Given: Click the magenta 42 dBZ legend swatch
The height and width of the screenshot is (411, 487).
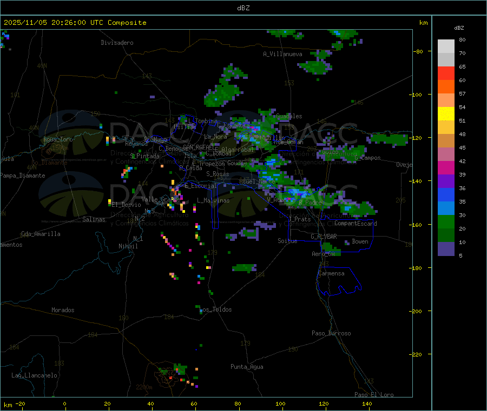Looking at the screenshot, I should tap(446, 167).
